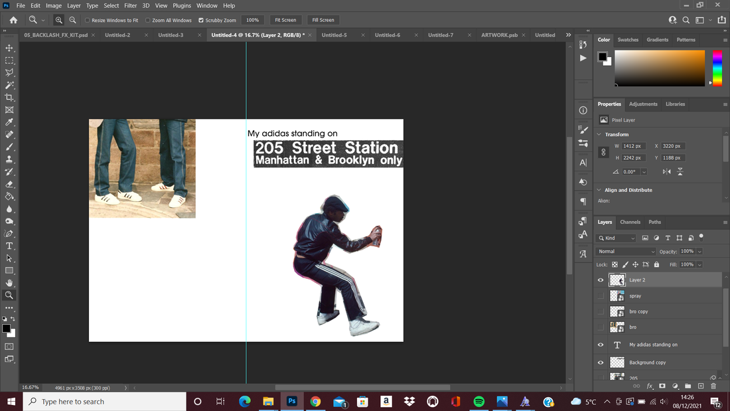Select the Rectangle shape tool
The height and width of the screenshot is (411, 730).
coord(9,270)
